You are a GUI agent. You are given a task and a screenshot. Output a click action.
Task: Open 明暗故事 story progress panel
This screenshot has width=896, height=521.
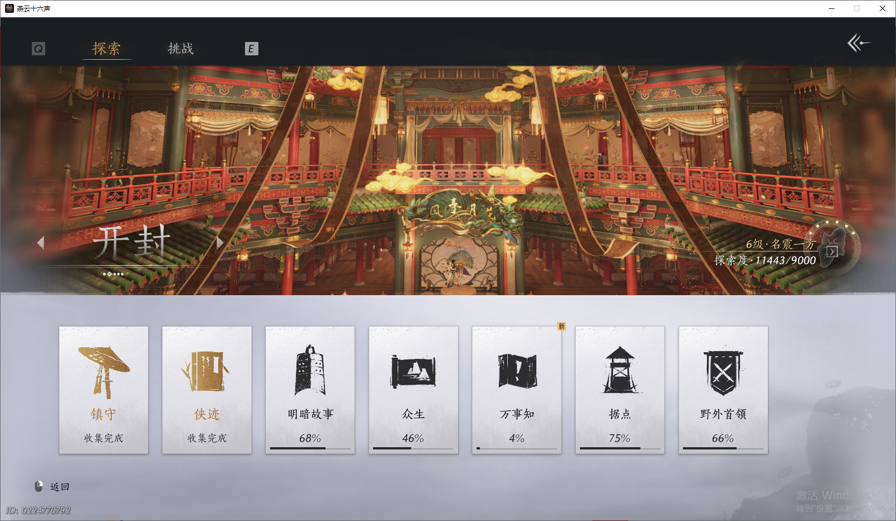tap(310, 390)
